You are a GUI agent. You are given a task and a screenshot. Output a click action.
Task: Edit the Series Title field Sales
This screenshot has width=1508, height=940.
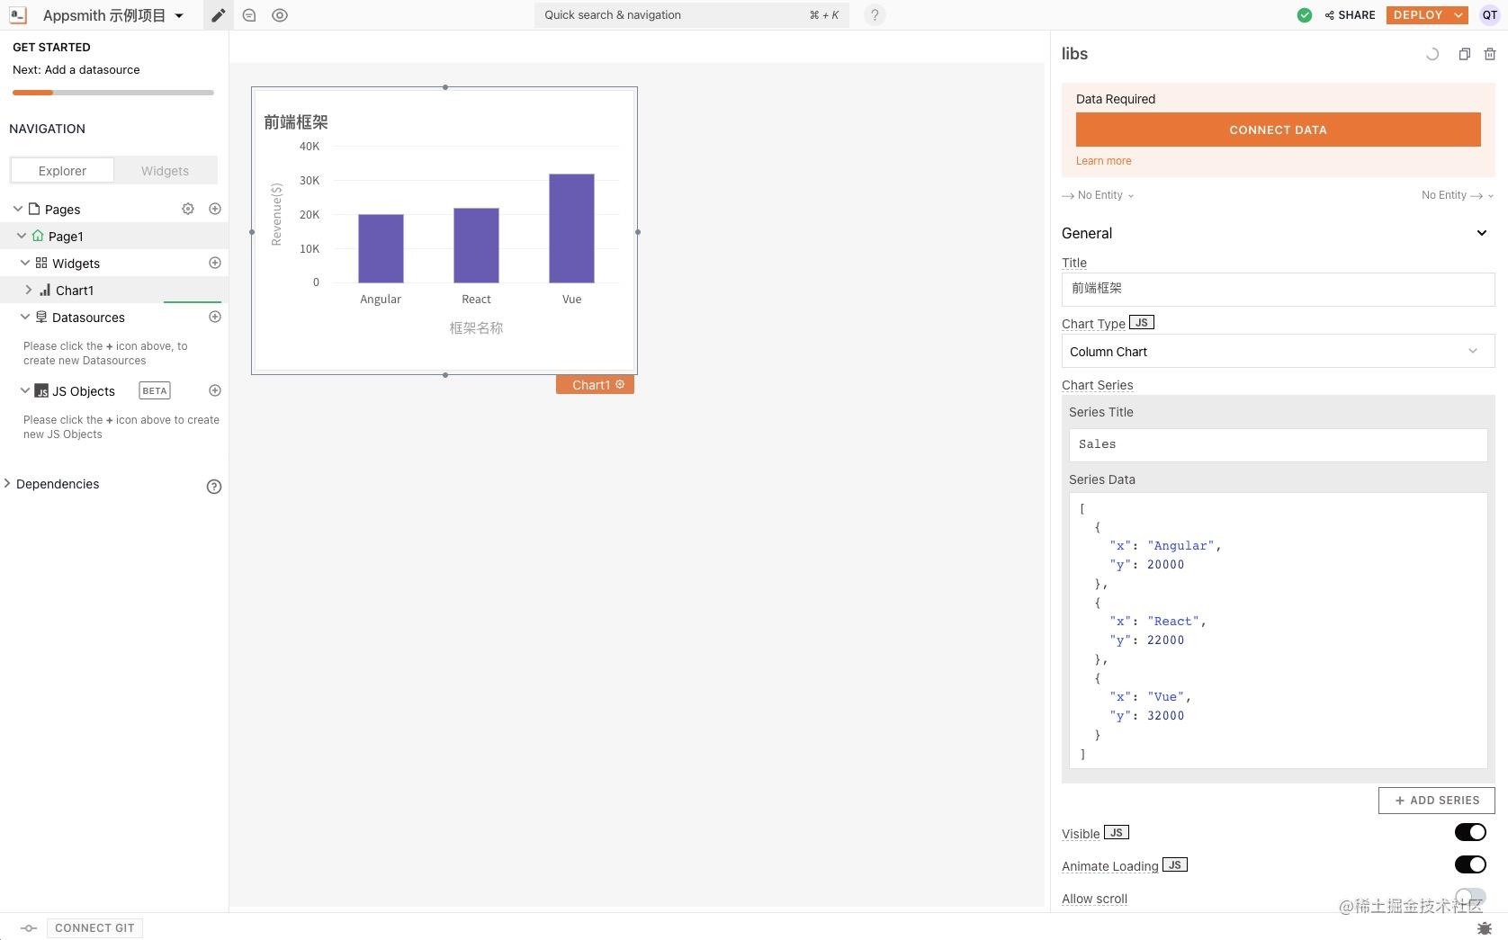pyautogui.click(x=1278, y=444)
